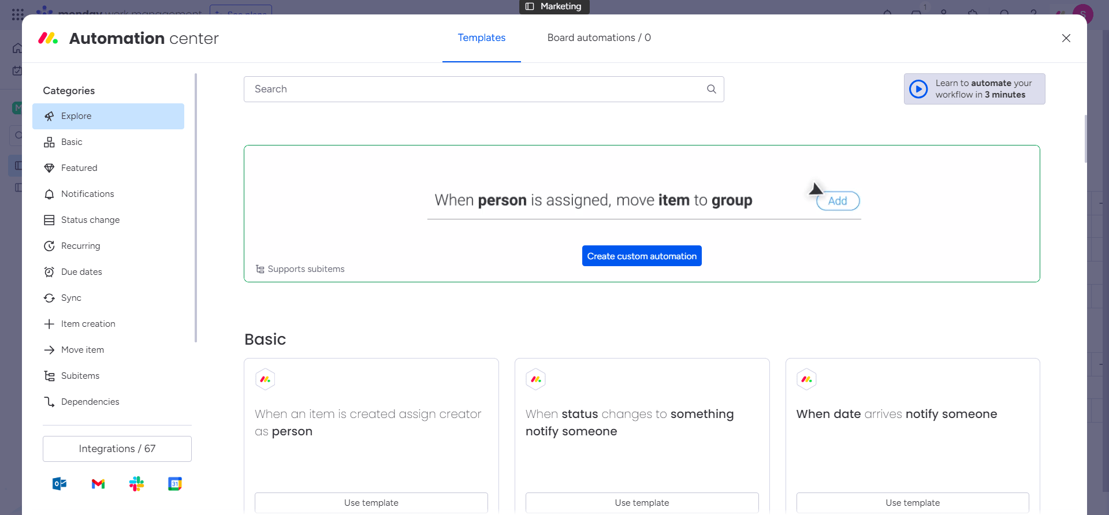The width and height of the screenshot is (1109, 515).
Task: Use the status changes notify template
Action: point(642,502)
